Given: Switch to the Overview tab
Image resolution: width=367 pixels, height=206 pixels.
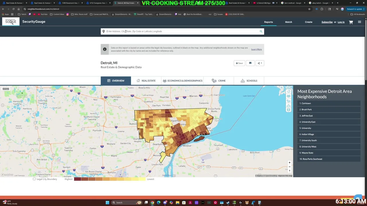Looking at the screenshot, I should tap(116, 81).
